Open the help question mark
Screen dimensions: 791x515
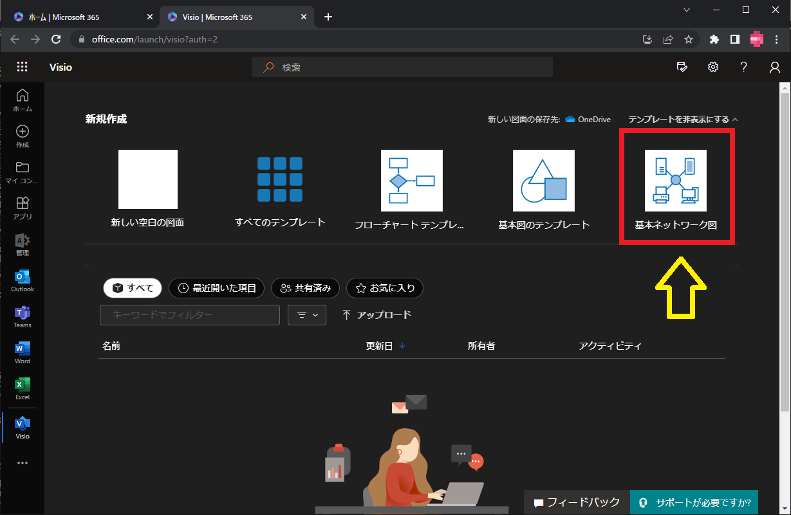coord(744,67)
